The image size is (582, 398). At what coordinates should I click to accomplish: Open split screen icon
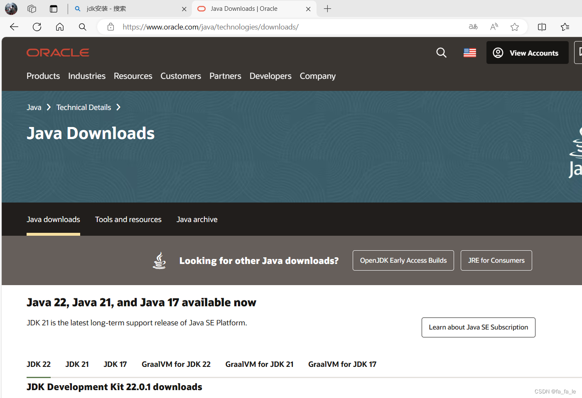click(x=542, y=27)
